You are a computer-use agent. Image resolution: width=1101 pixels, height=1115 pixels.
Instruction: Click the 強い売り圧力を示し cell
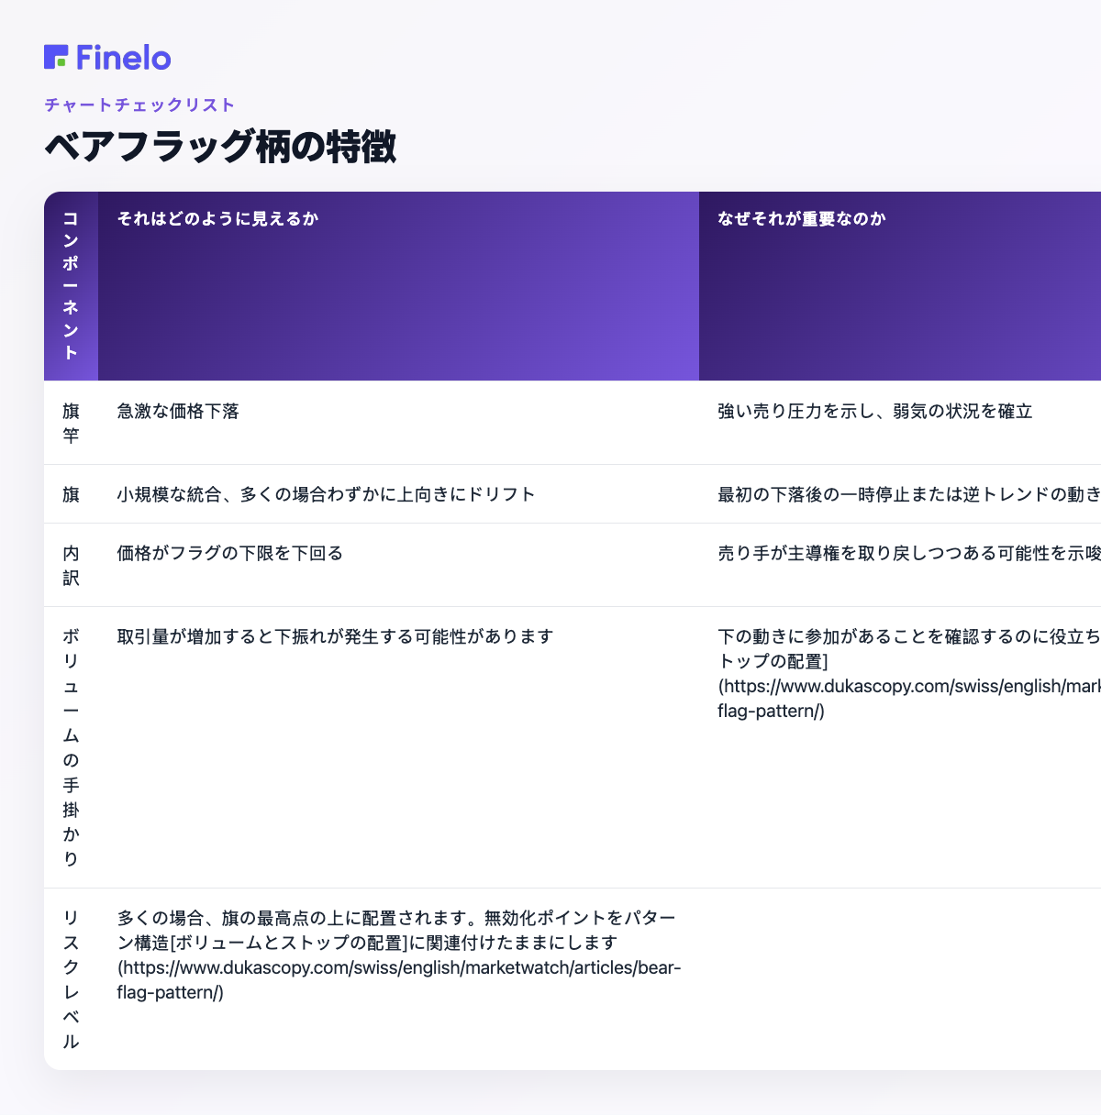(900, 423)
